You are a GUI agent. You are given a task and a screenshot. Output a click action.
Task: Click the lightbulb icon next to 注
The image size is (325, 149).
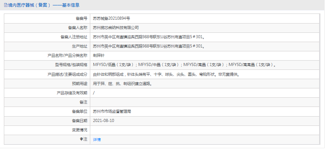click(x=81, y=139)
